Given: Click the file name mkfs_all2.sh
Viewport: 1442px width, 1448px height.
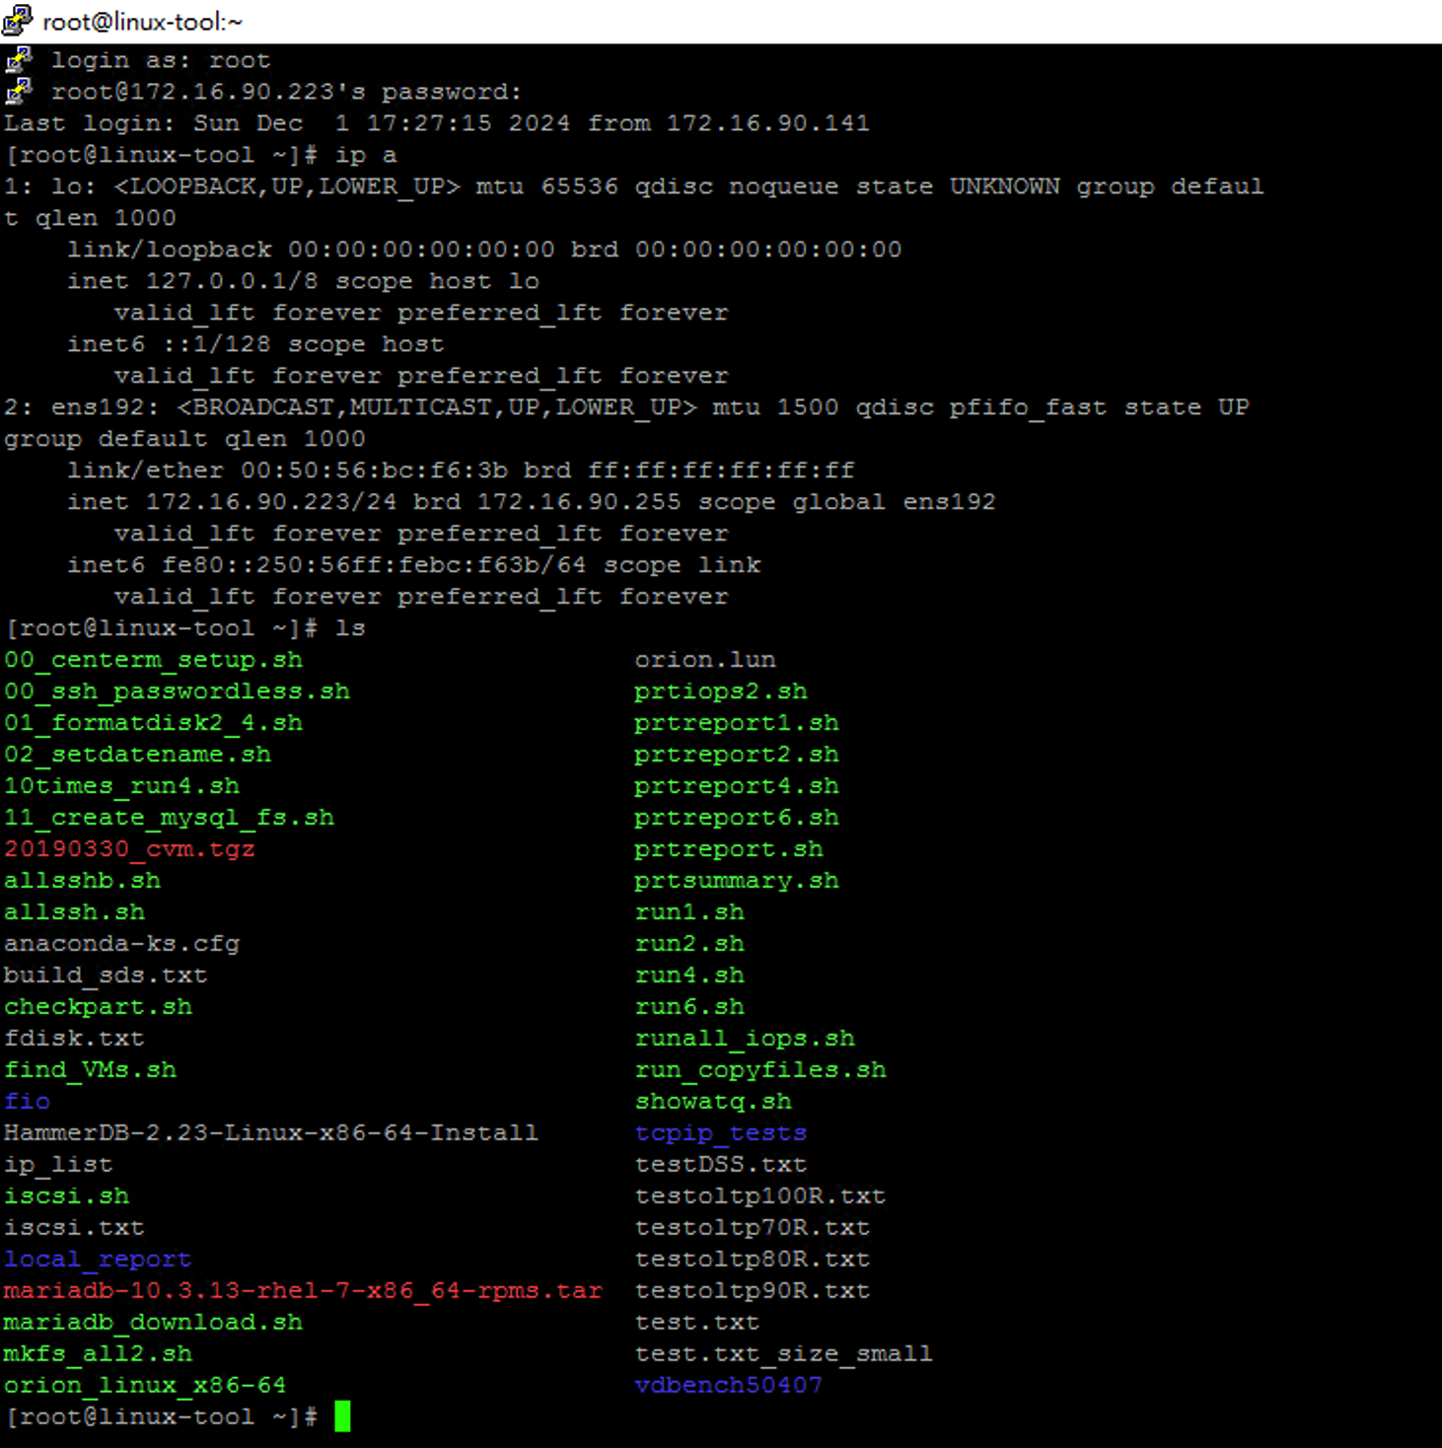Looking at the screenshot, I should coord(98,1354).
